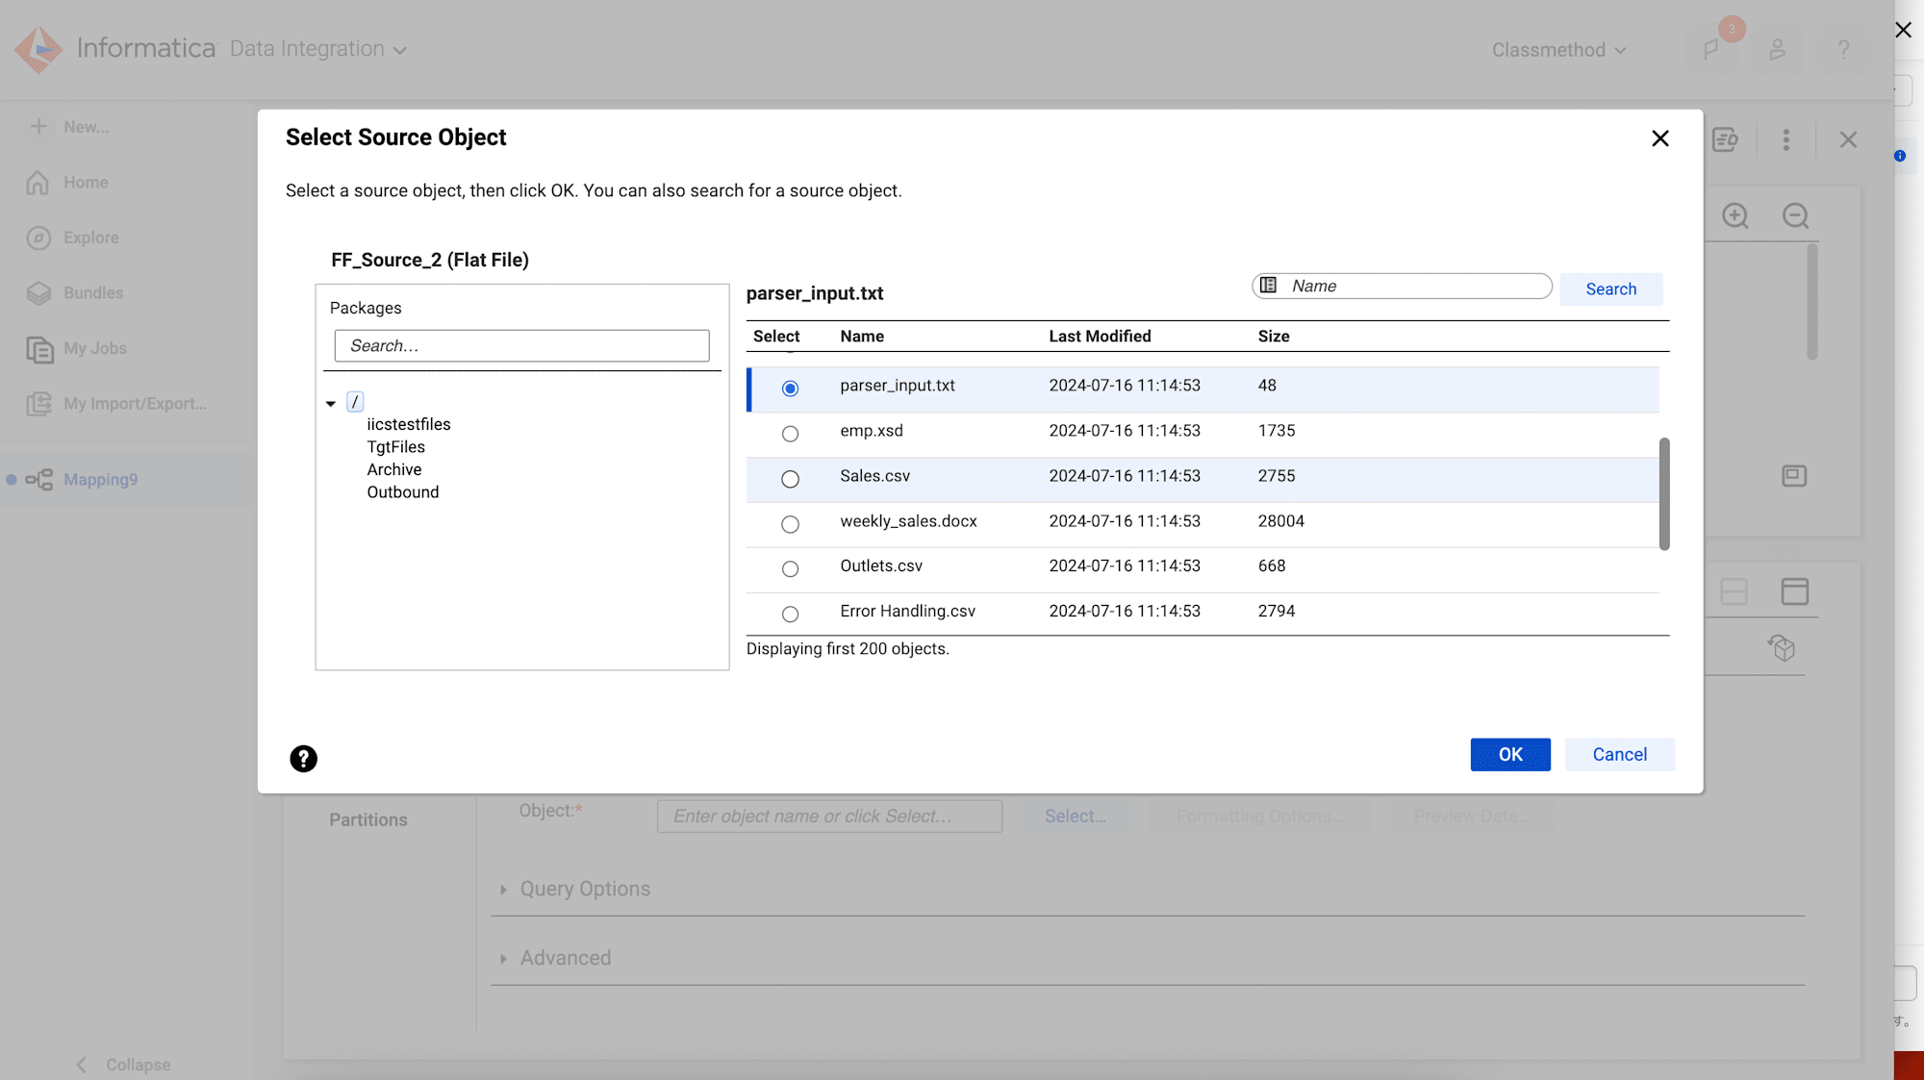1924x1080 pixels.
Task: Focus the Object name input field
Action: coord(829,816)
